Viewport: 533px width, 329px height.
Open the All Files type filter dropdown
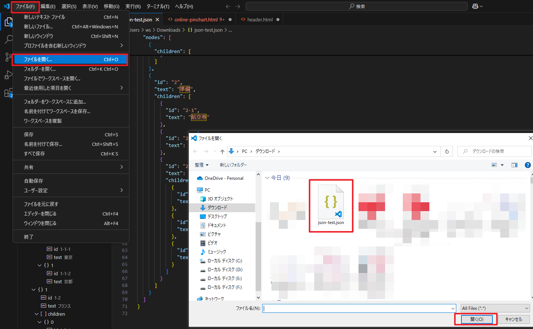coord(495,308)
